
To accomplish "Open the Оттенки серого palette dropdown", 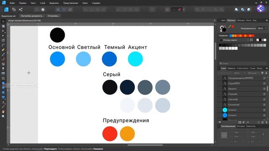I will (x=235, y=40).
